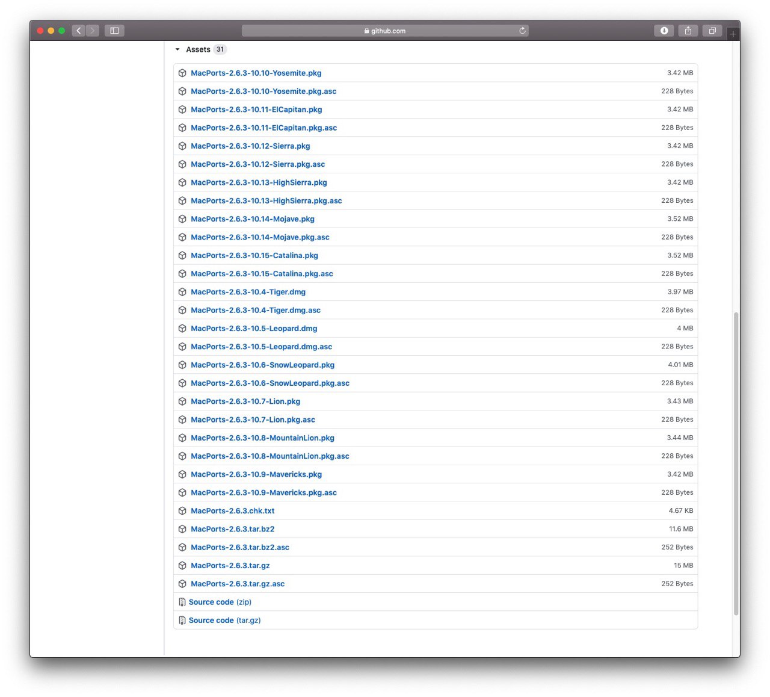Open MacPorts-2.6.3.chk.txt checksum file
This screenshot has height=697, width=770.
coord(232,511)
